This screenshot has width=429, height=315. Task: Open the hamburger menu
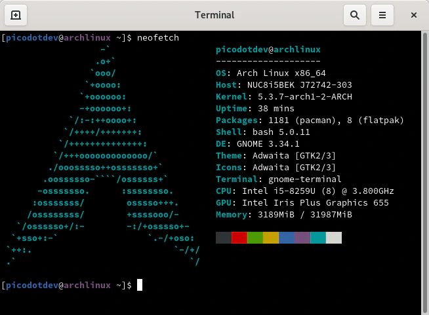[384, 14]
